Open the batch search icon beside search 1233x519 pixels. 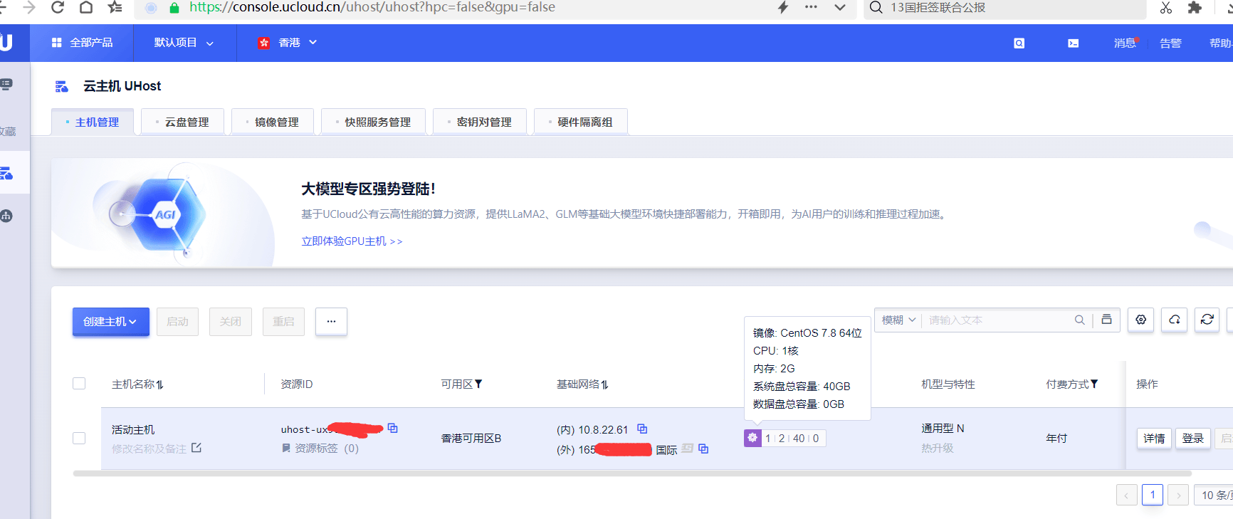pyautogui.click(x=1107, y=320)
